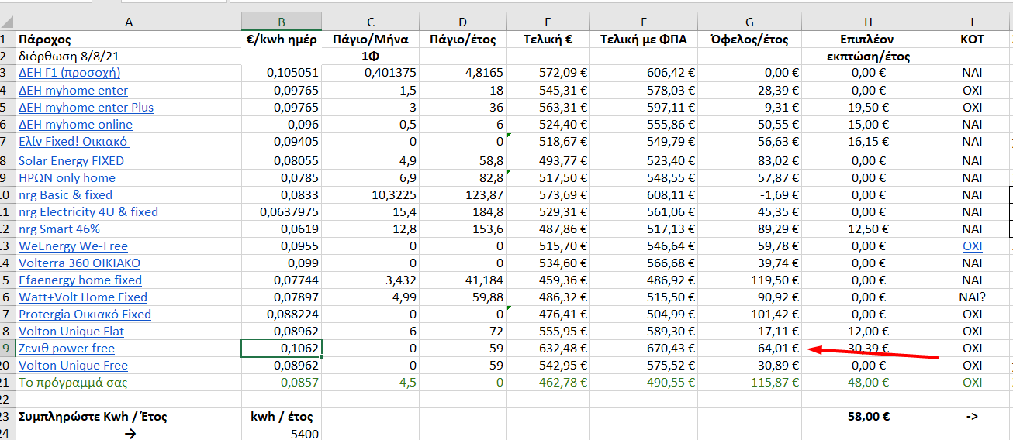Select column G header

749,22
